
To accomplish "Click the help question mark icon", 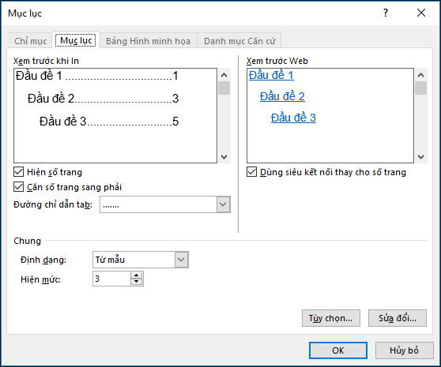I will point(386,13).
